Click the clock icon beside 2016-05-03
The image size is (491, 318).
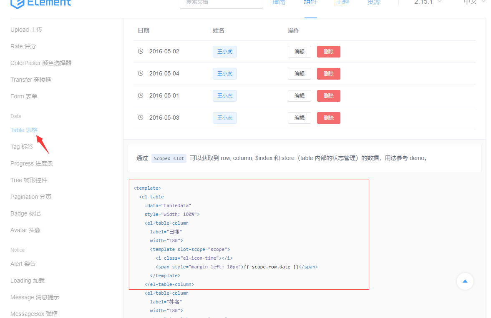click(141, 118)
